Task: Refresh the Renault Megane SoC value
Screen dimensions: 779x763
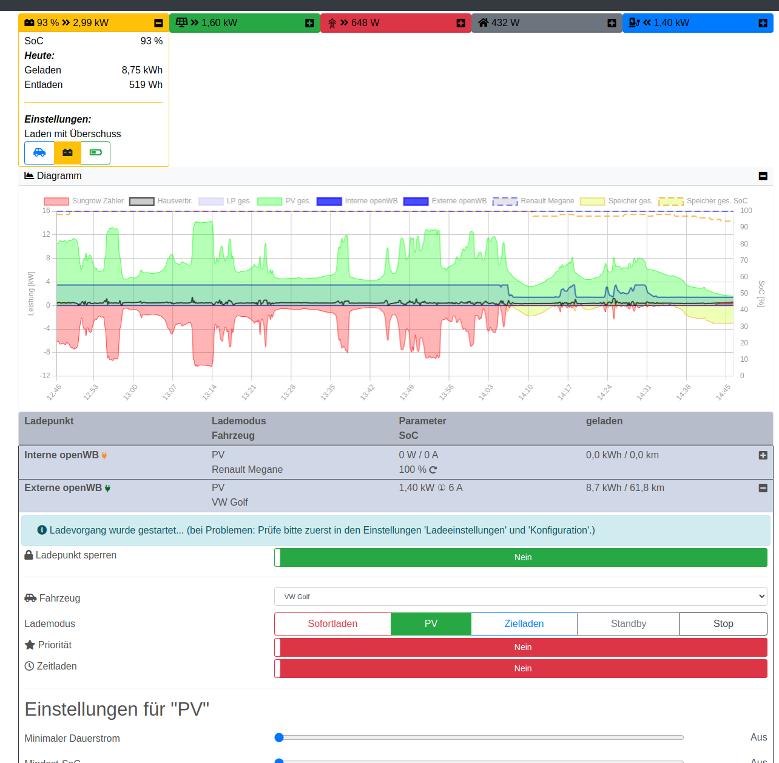Action: (433, 470)
